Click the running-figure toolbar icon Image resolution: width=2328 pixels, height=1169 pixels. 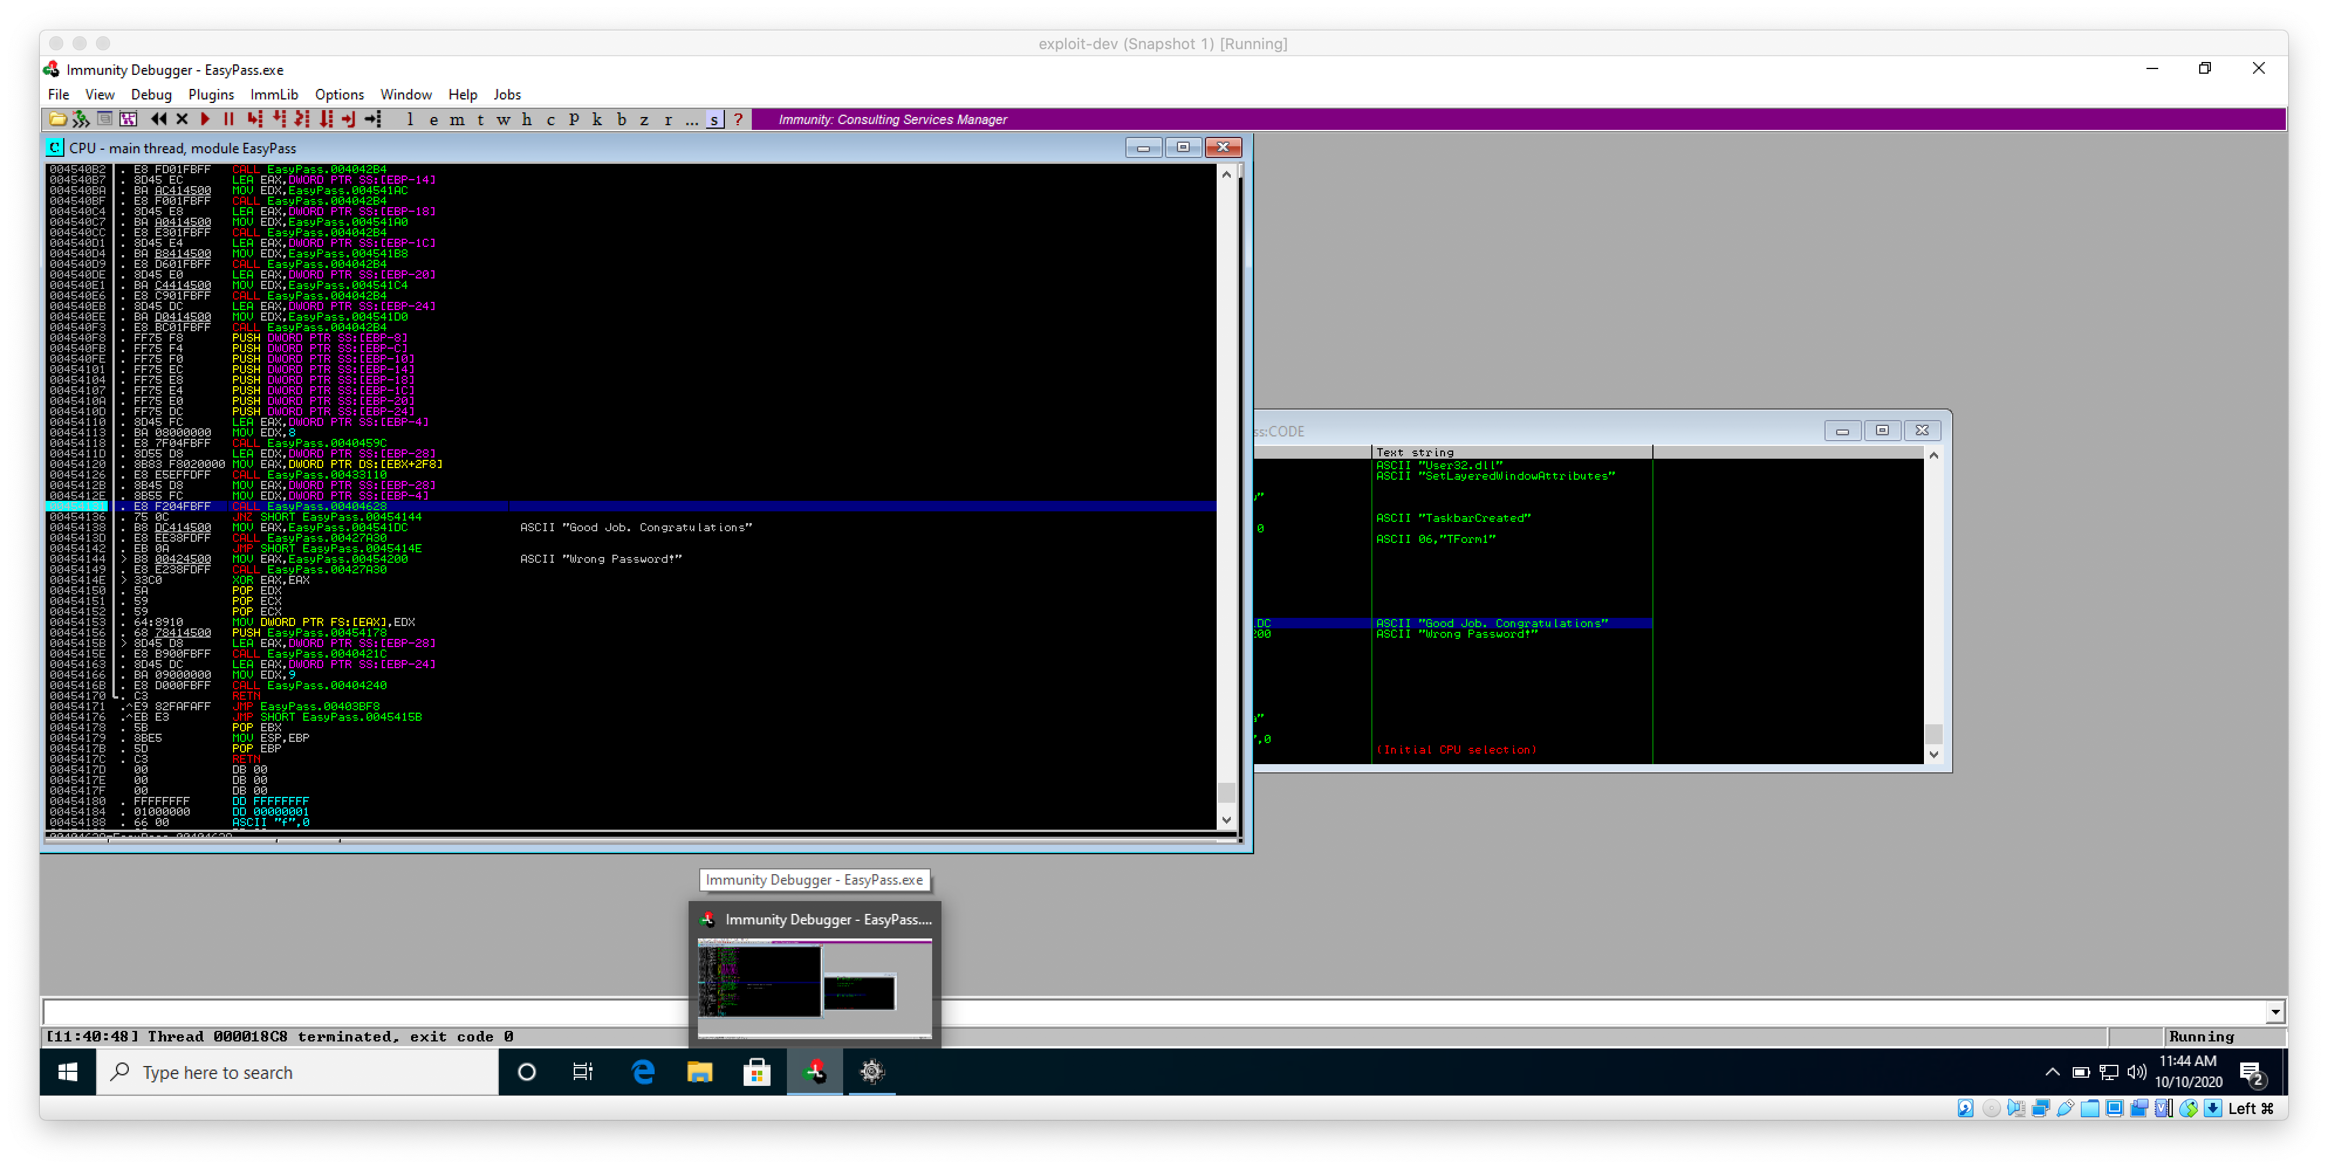coord(81,119)
